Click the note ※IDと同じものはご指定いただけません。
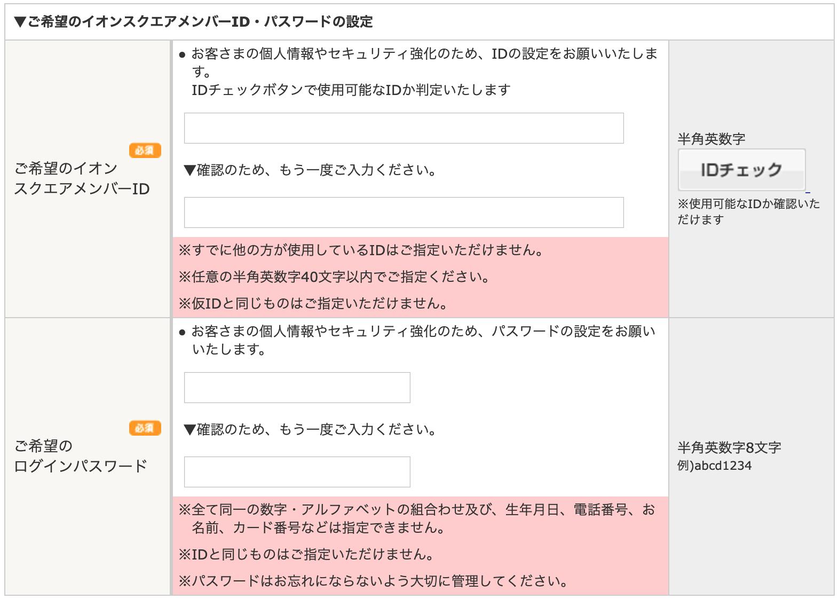Viewport: 838px width, 599px height. pyautogui.click(x=306, y=554)
